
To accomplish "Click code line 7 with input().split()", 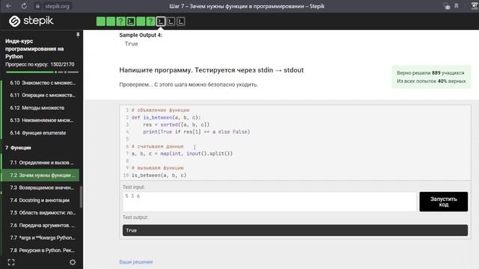I will click(x=182, y=153).
